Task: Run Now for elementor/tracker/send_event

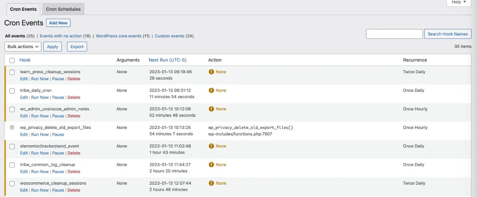Action: [x=40, y=153]
